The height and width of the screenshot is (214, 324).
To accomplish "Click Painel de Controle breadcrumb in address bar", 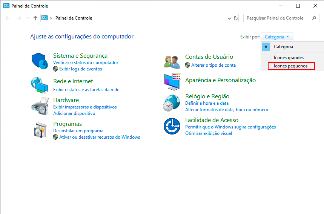I will tap(74, 18).
